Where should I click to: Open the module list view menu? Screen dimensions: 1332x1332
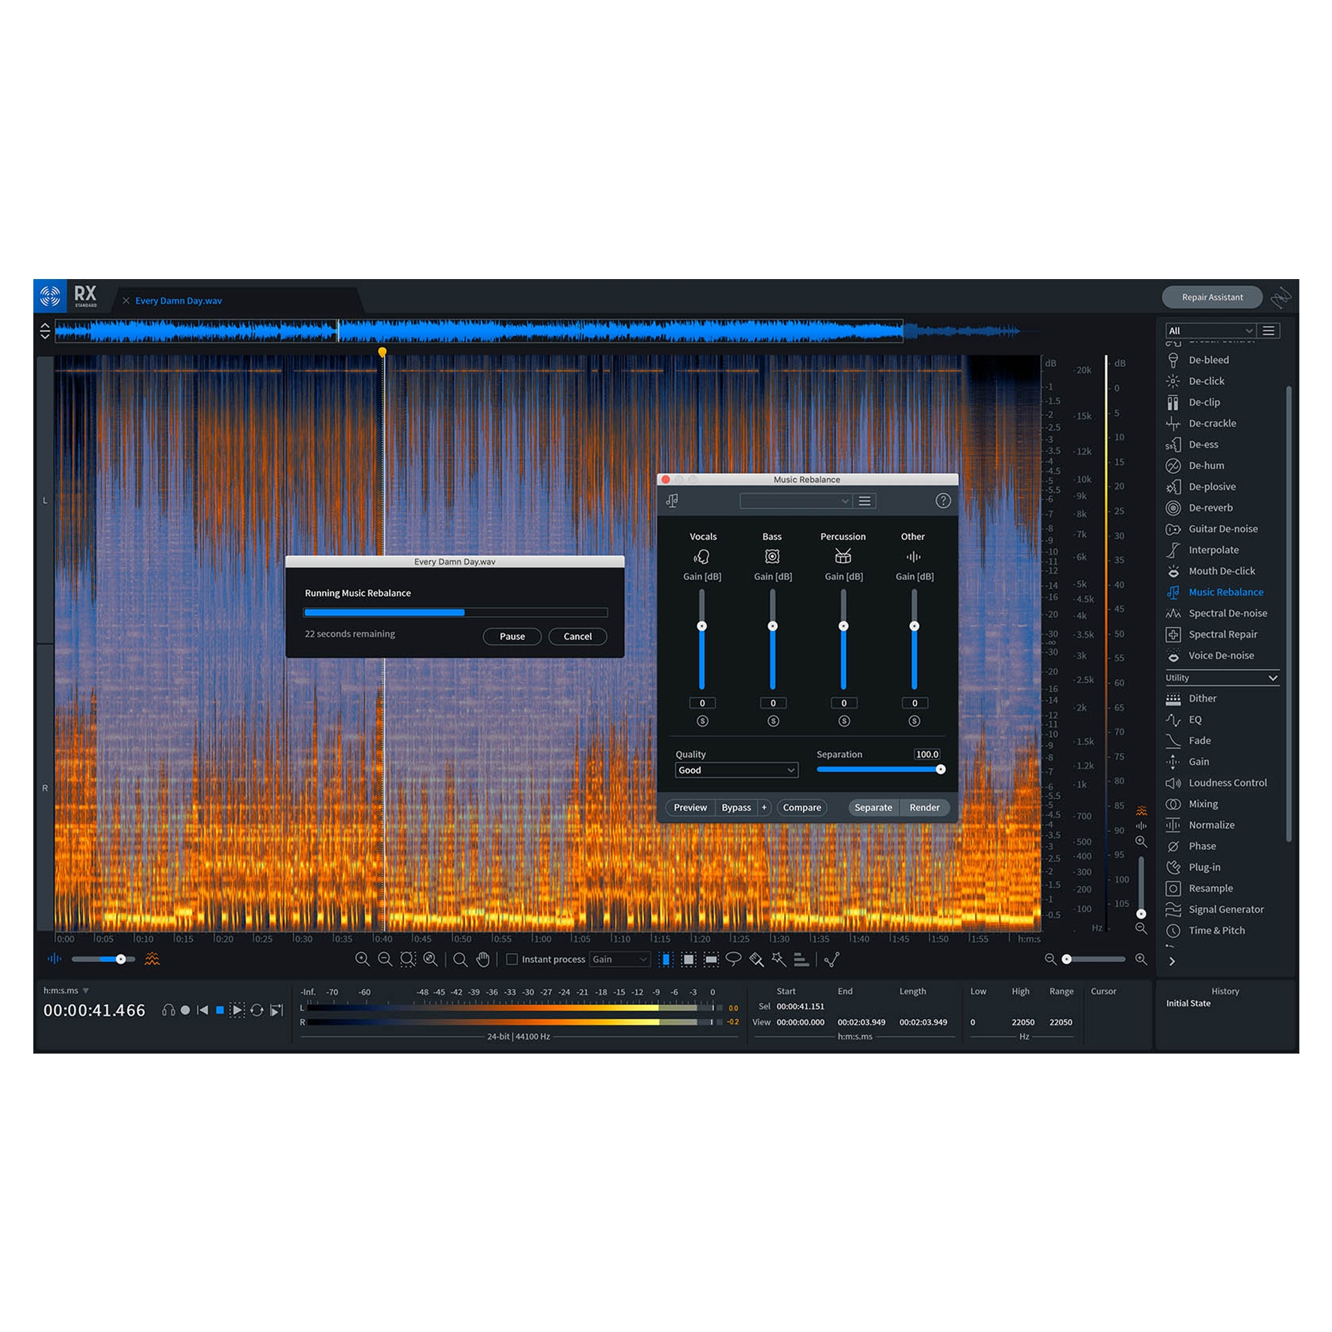[1269, 331]
